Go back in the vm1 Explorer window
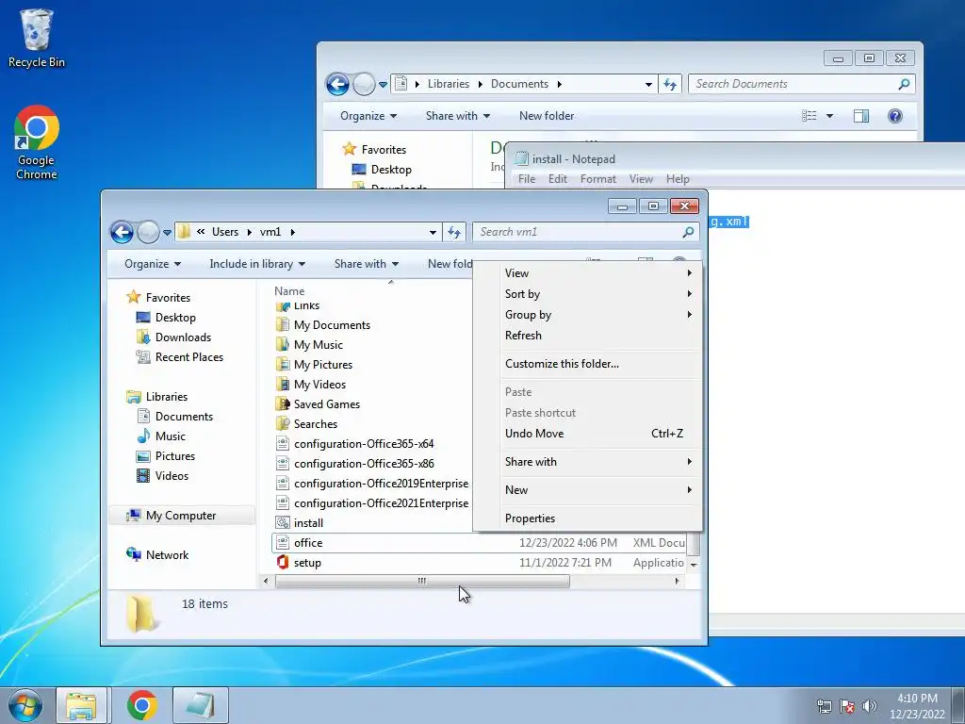 (x=122, y=232)
